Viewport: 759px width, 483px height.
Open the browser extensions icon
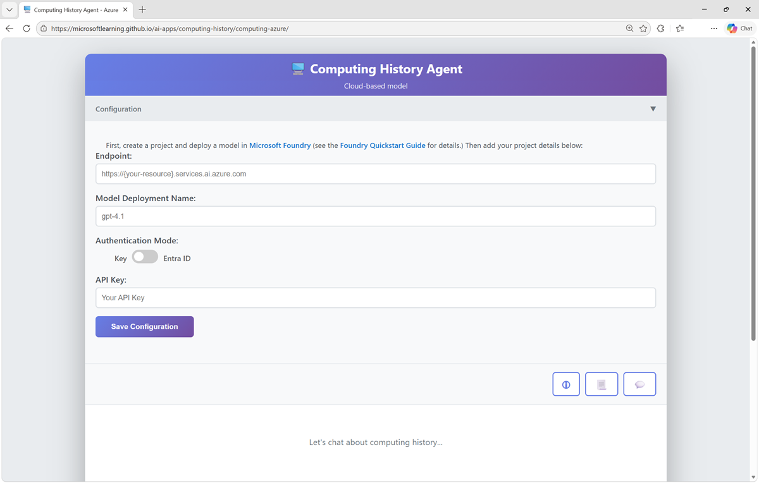pos(661,28)
